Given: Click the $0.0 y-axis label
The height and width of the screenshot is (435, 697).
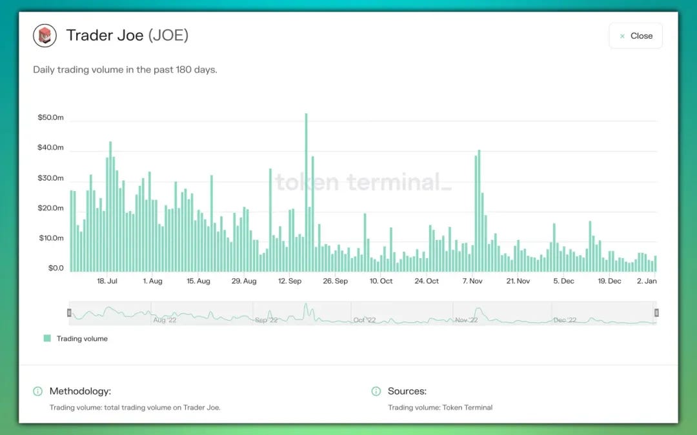Looking at the screenshot, I should (x=56, y=268).
